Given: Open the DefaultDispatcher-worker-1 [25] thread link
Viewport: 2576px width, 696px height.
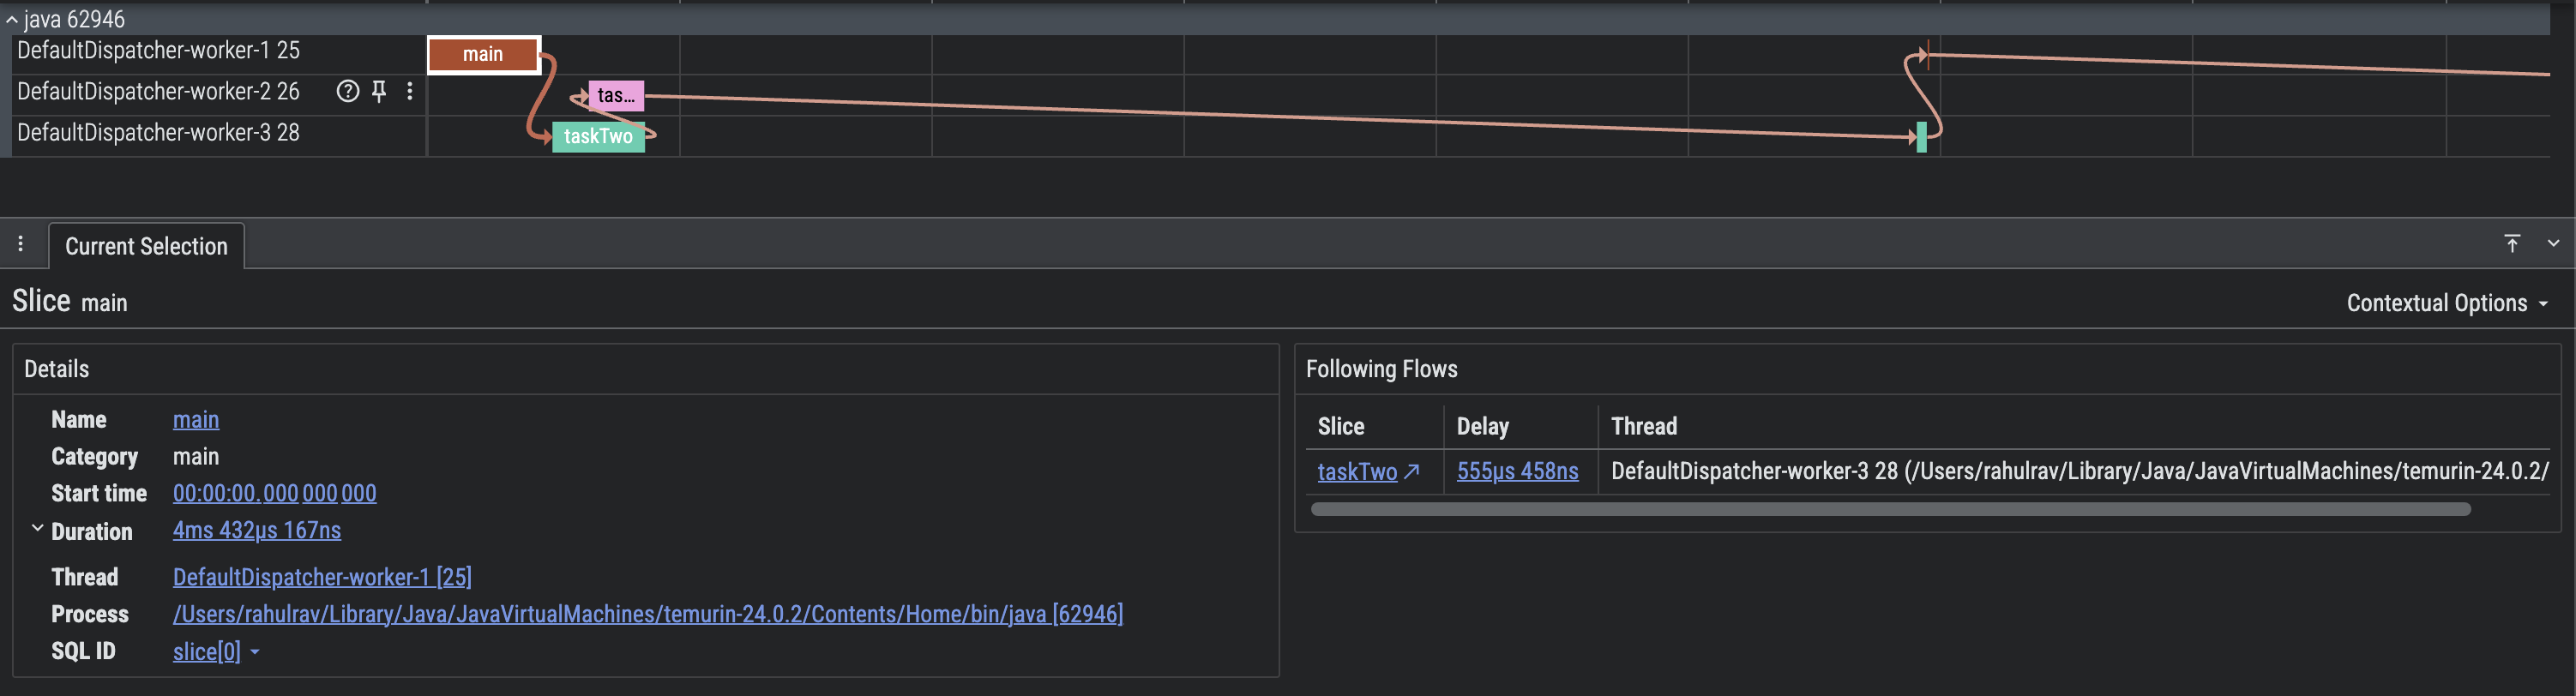Looking at the screenshot, I should tap(322, 577).
